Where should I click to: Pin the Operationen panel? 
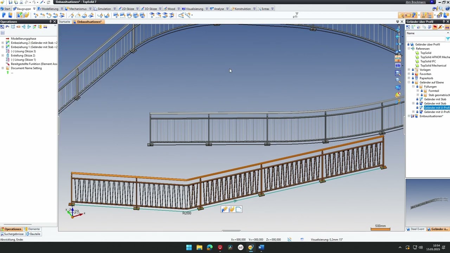[x=50, y=22]
